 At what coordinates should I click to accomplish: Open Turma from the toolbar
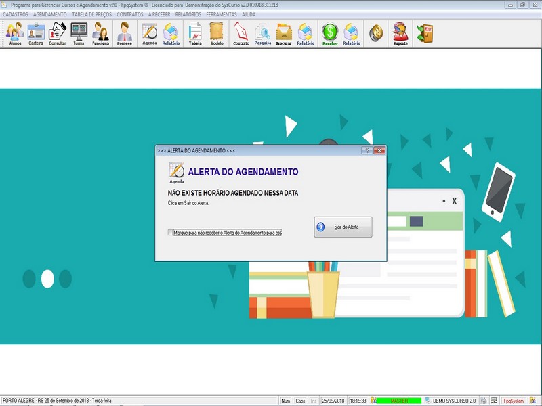click(79, 32)
